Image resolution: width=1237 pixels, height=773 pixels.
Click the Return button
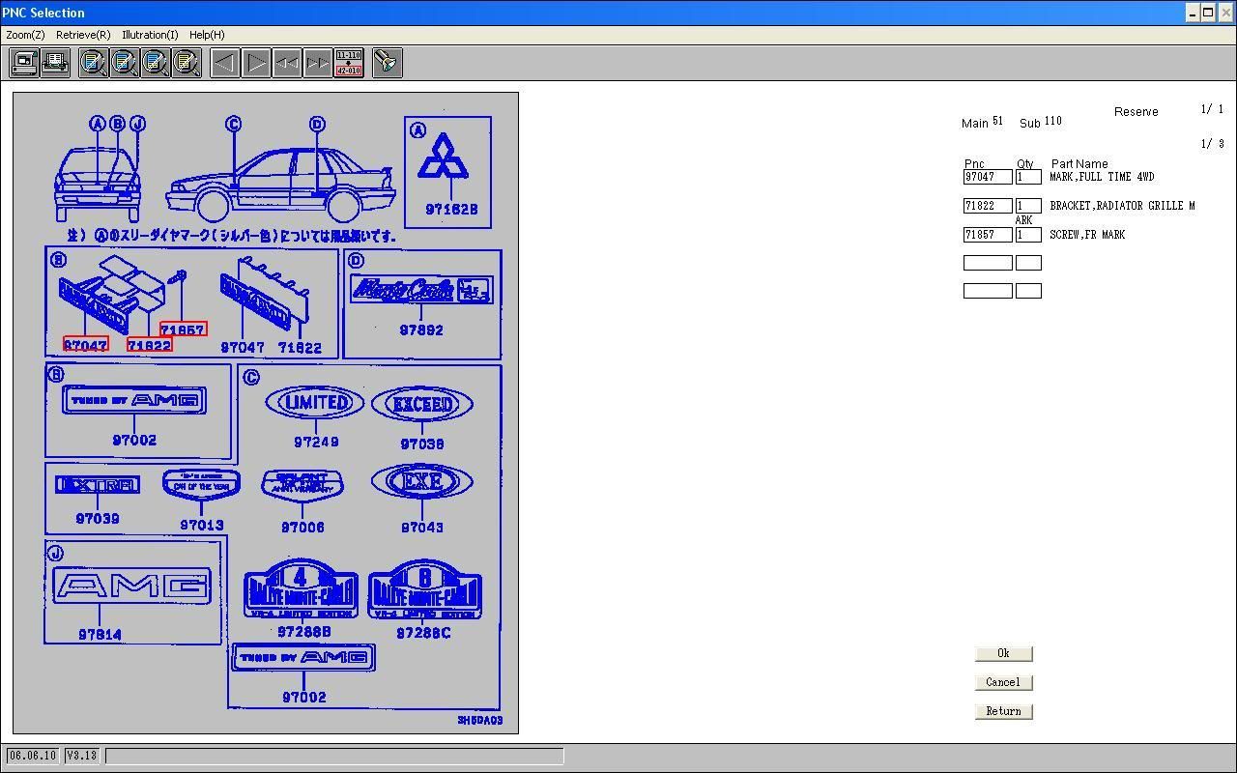tap(1003, 711)
